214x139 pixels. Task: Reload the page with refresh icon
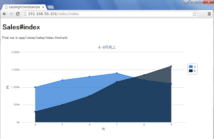coord(18,14)
